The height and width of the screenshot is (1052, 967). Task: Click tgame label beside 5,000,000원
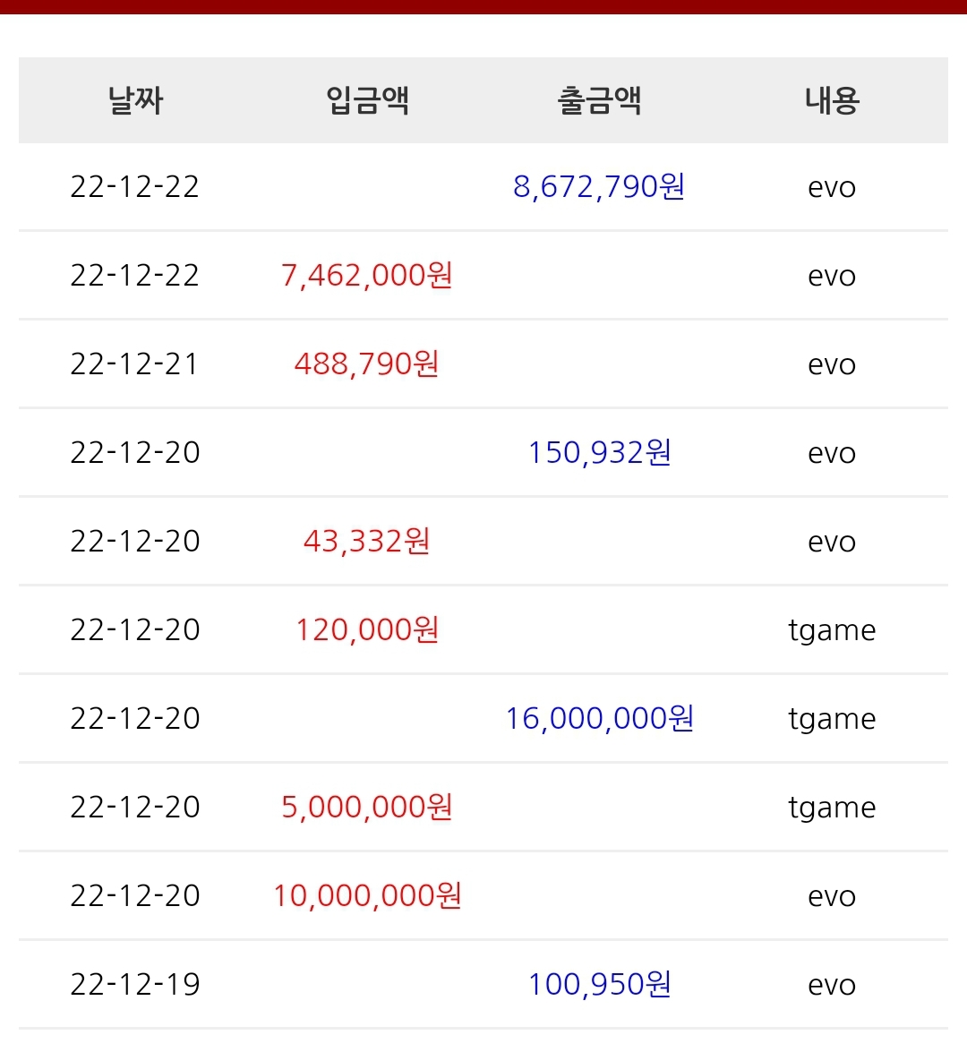[x=832, y=808]
